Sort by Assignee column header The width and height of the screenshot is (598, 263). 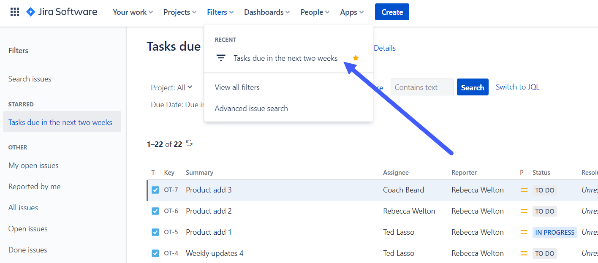(x=396, y=173)
